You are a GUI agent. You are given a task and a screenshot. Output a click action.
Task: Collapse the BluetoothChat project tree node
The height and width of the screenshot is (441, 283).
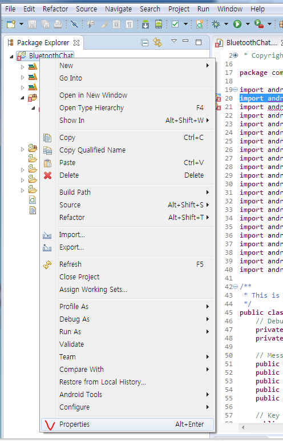11,57
